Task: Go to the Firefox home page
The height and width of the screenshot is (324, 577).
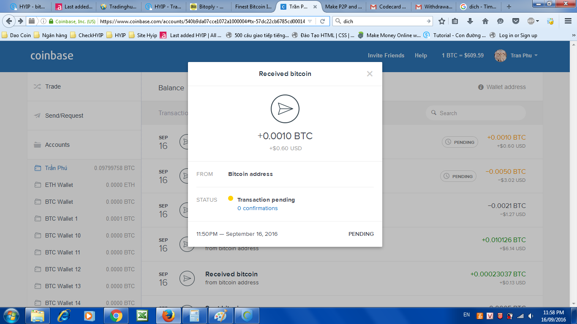Action: (x=485, y=21)
